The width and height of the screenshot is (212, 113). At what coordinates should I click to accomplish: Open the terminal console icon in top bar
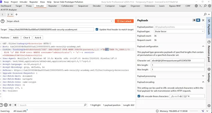[x=201, y=6]
